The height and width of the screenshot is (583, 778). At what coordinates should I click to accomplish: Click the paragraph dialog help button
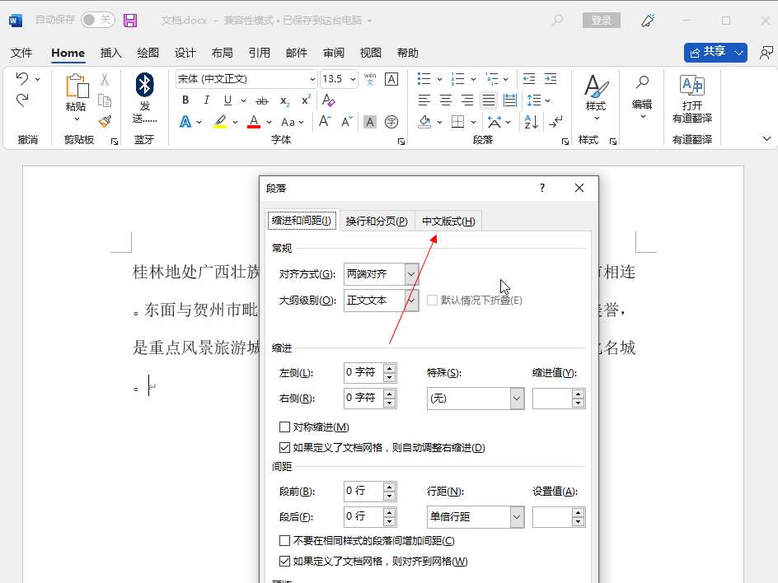coord(541,188)
